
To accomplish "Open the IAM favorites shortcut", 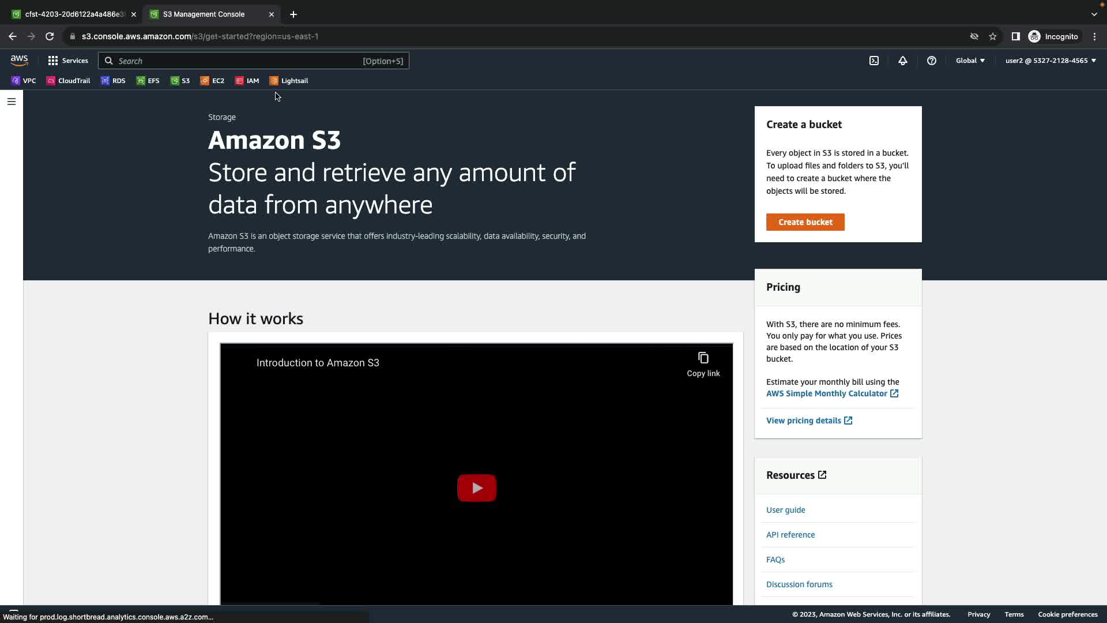I will point(247,81).
